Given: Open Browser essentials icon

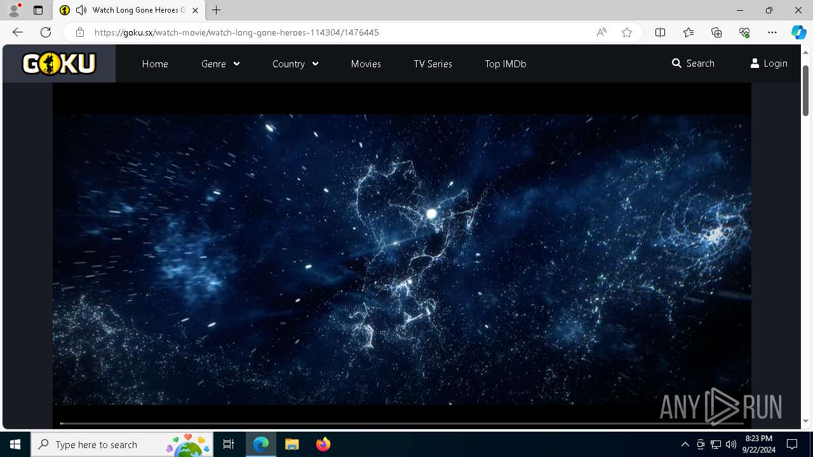Looking at the screenshot, I should pos(744,32).
